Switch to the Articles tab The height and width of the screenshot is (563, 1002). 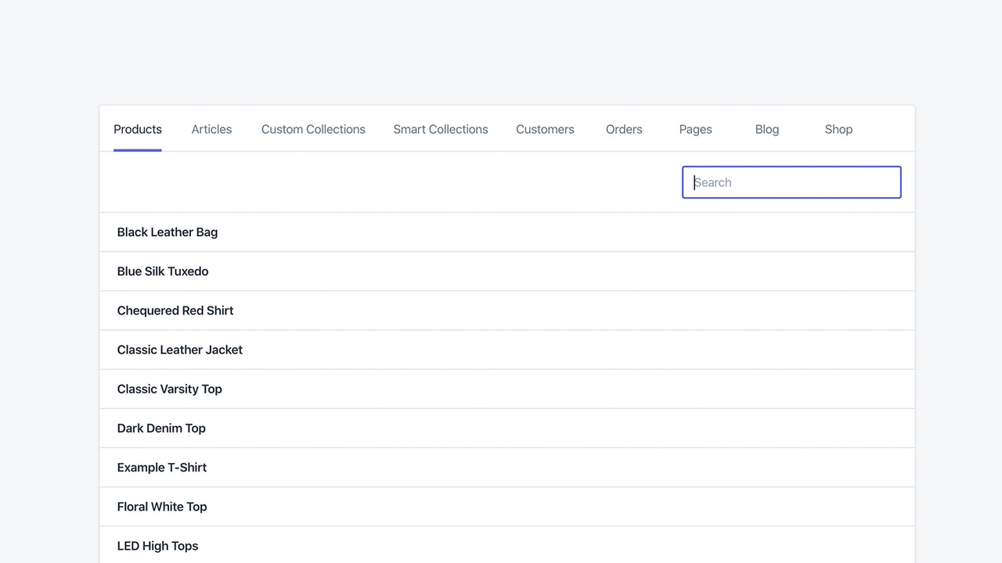pos(211,129)
